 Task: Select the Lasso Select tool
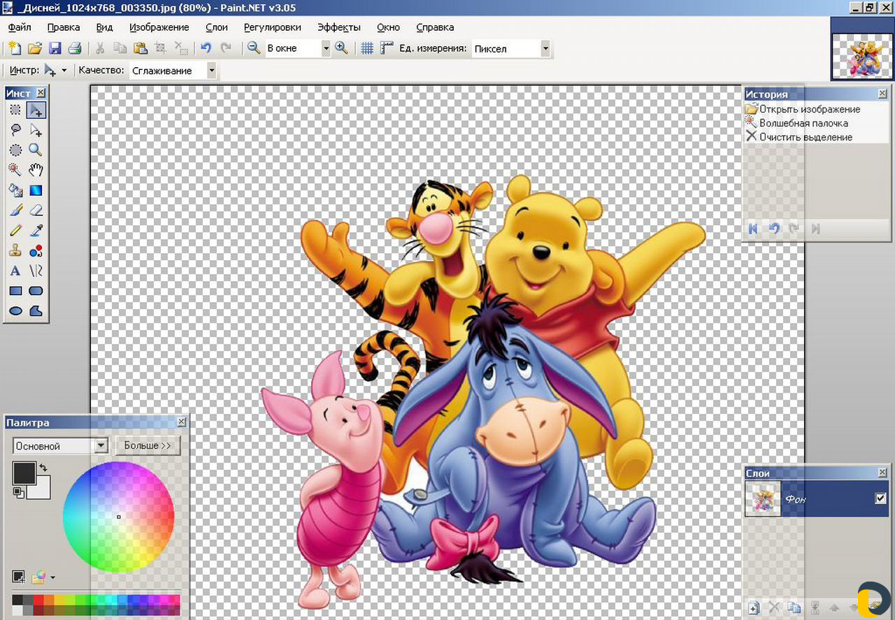(x=15, y=130)
